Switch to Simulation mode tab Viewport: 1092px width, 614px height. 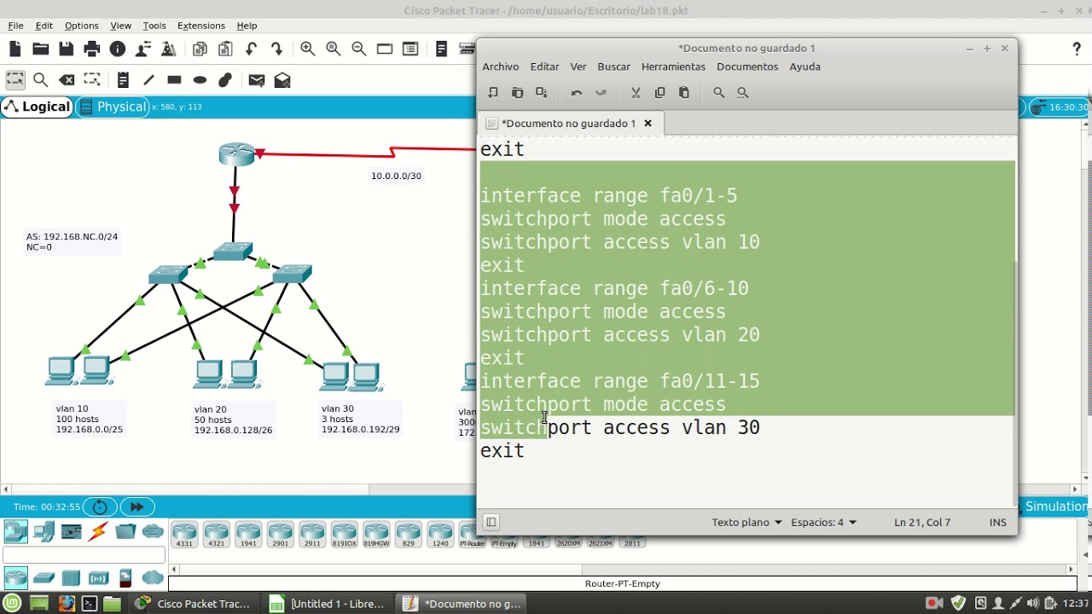(x=1056, y=507)
